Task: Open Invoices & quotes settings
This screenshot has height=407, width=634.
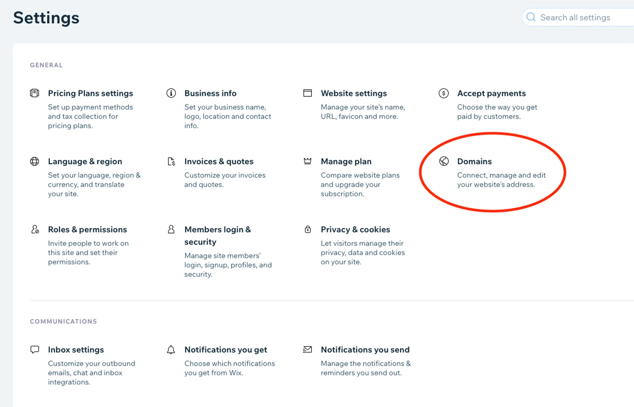Action: click(219, 161)
